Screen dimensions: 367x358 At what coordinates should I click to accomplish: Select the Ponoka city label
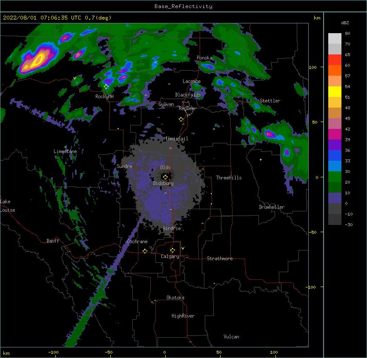[x=204, y=58]
